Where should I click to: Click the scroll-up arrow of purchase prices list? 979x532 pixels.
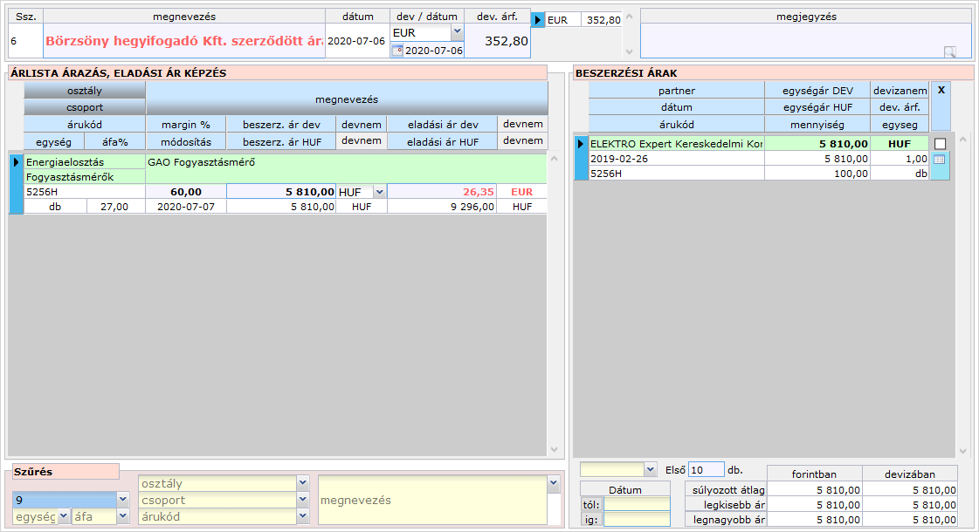click(x=964, y=139)
